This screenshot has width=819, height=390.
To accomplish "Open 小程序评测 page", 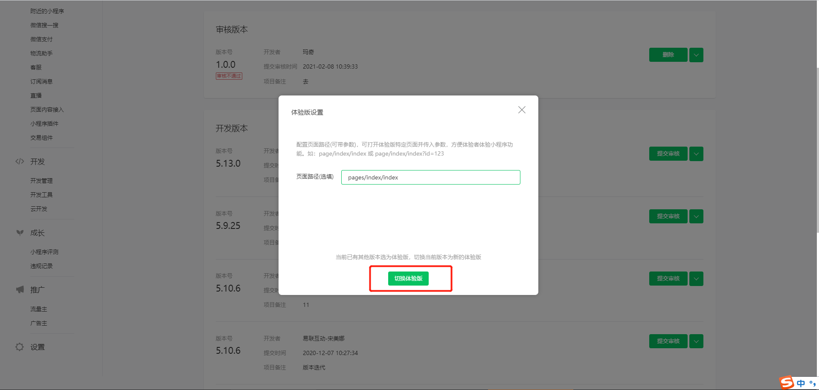I will (44, 251).
